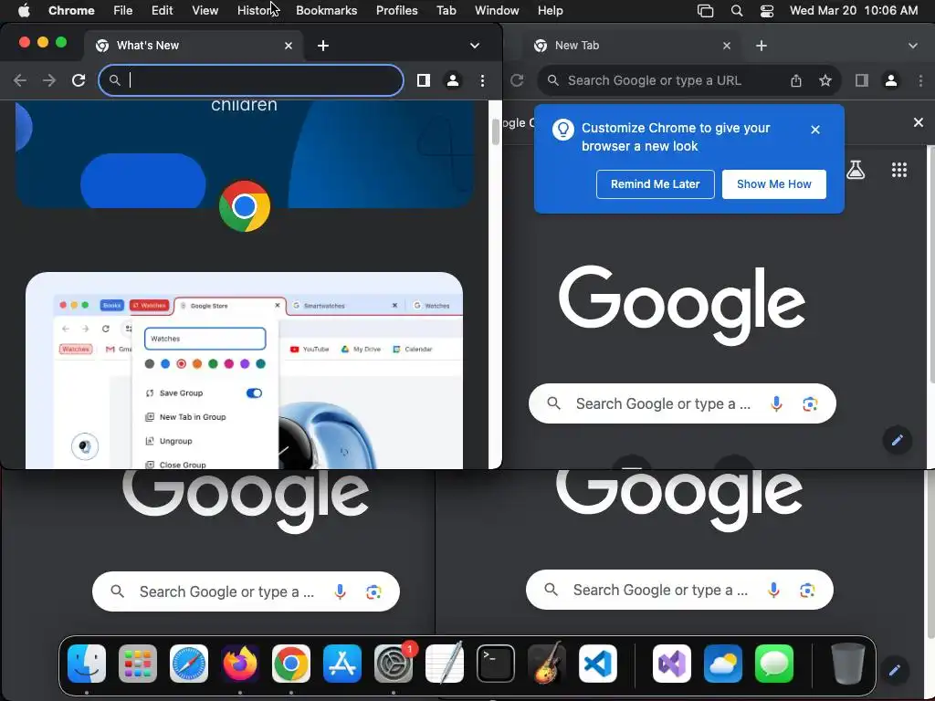This screenshot has width=935, height=701.
Task: Click Customize Chrome pencil in New Tab window
Action: click(897, 441)
